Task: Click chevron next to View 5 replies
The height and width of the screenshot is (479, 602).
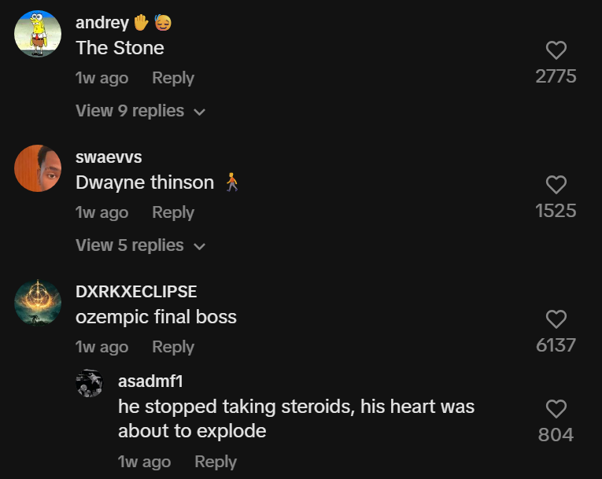Action: click(200, 246)
